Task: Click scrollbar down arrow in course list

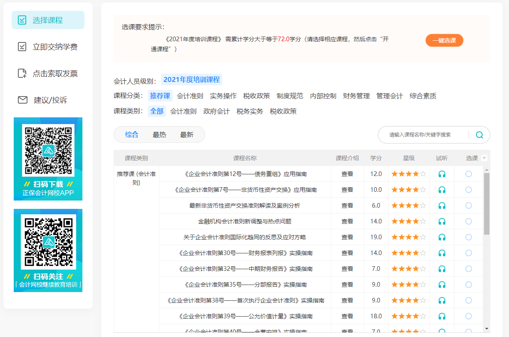Action: pyautogui.click(x=487, y=329)
